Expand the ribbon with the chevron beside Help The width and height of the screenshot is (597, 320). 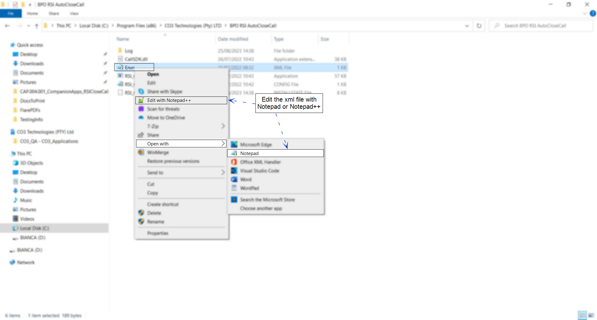click(585, 13)
